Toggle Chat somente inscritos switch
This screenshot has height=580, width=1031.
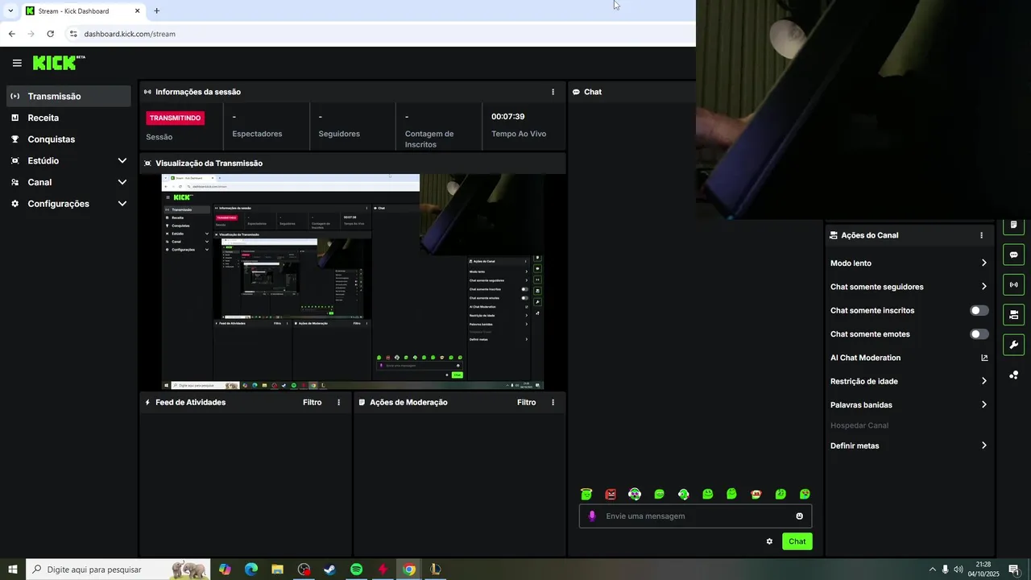979,310
